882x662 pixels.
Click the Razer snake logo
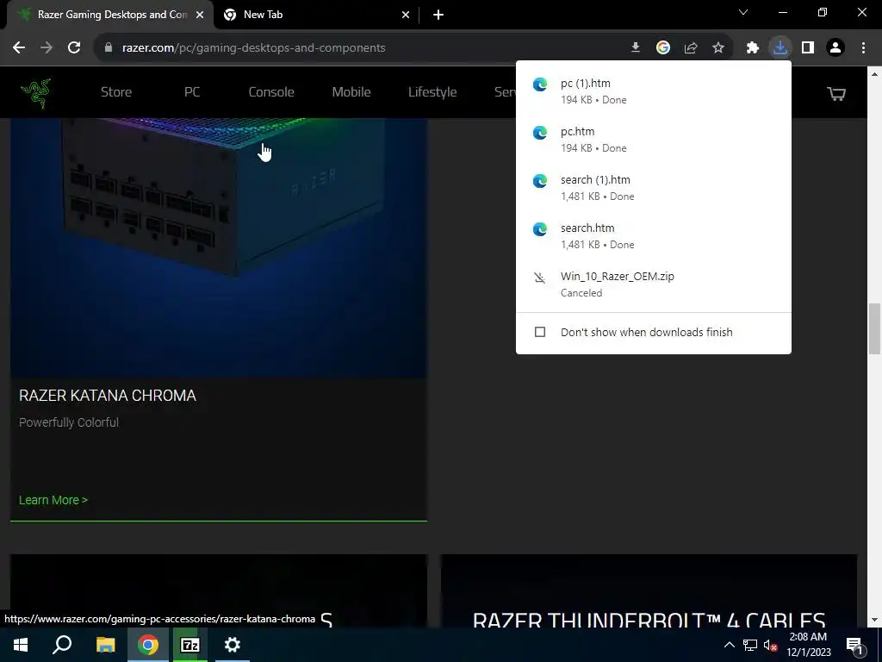point(36,93)
